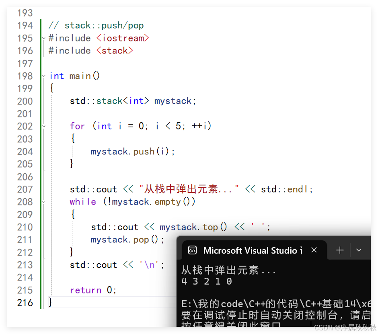Click the 'for' keyword
Viewport: 378px width, 334px height.
point(77,126)
